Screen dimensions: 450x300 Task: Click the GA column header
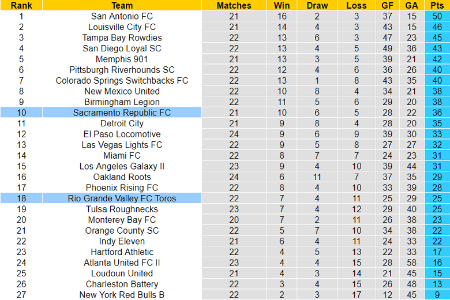tap(411, 5)
